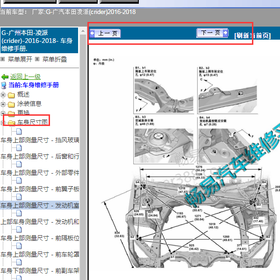Click the 菜单展开 expand-menu icon
Screen dimensions: 280x280
coord(2,59)
